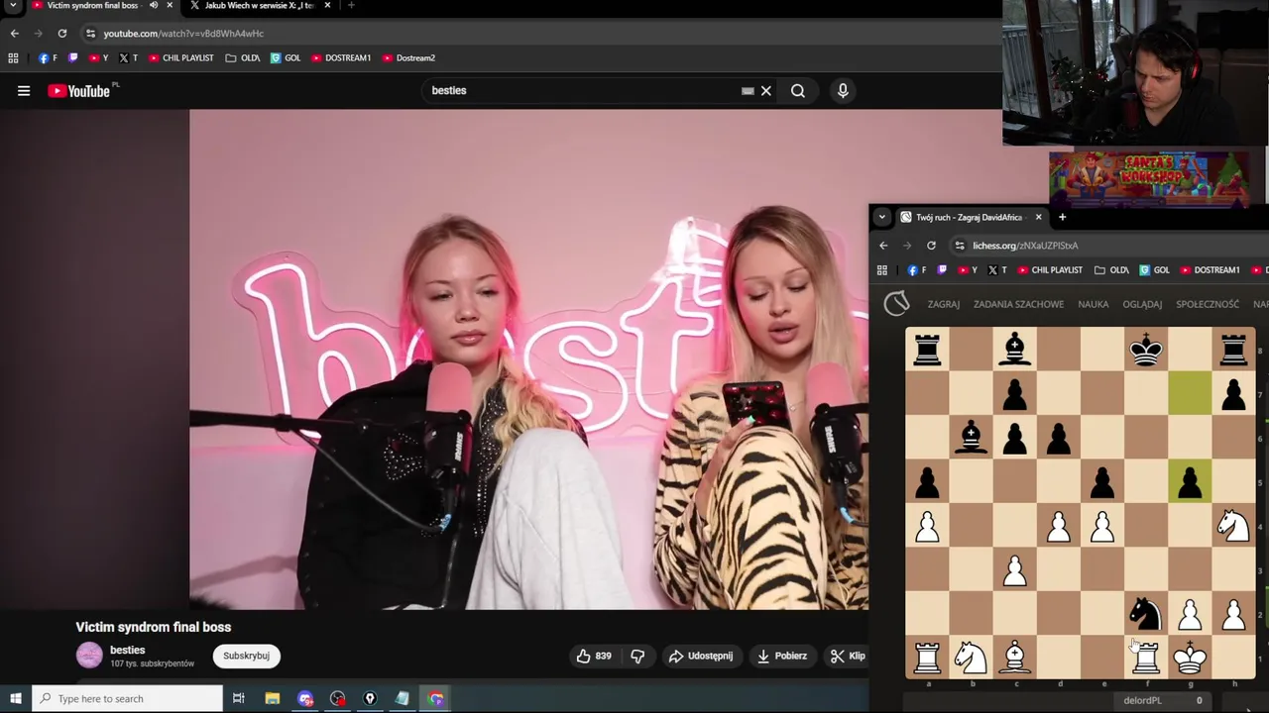Open besties channel name link
Image resolution: width=1269 pixels, height=713 pixels.
[127, 650]
